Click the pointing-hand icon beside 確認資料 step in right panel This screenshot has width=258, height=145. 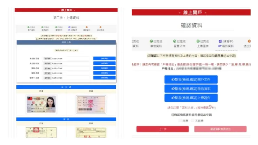click(220, 46)
